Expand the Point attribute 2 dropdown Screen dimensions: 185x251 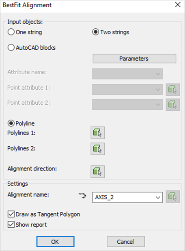point(127,105)
